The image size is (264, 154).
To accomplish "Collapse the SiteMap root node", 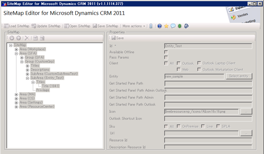I will coord(11,45).
